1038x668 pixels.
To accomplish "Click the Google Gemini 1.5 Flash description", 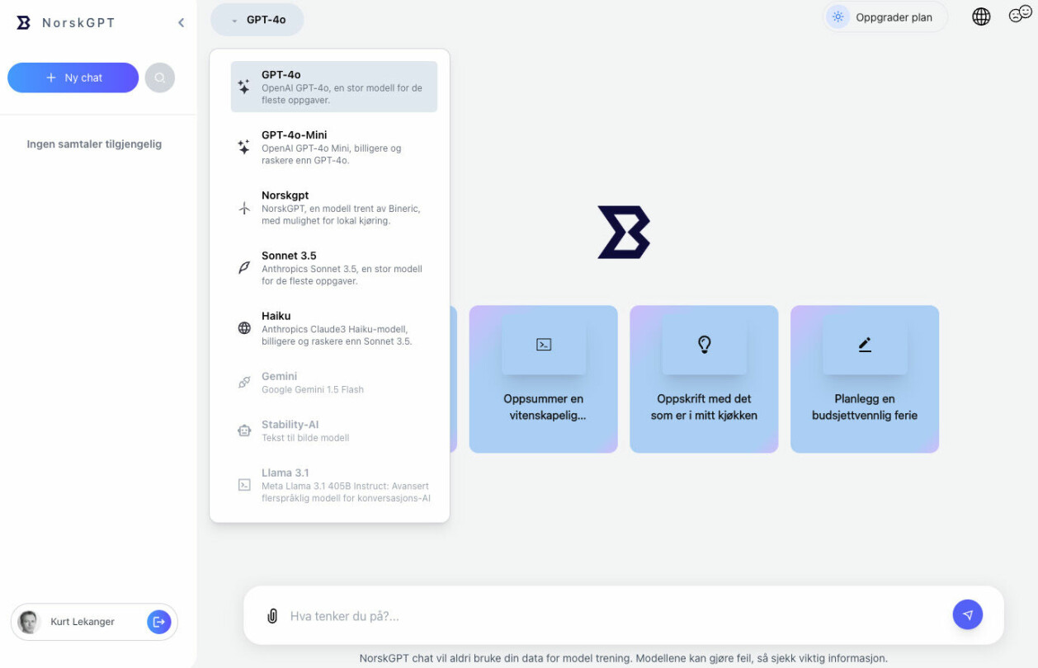I will pyautogui.click(x=313, y=389).
